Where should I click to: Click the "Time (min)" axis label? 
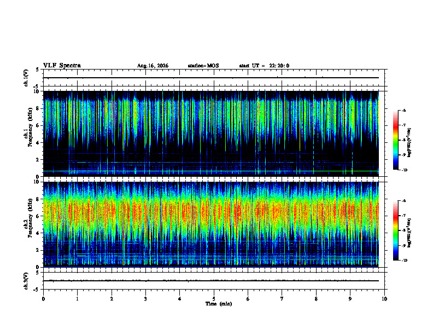pyautogui.click(x=219, y=304)
